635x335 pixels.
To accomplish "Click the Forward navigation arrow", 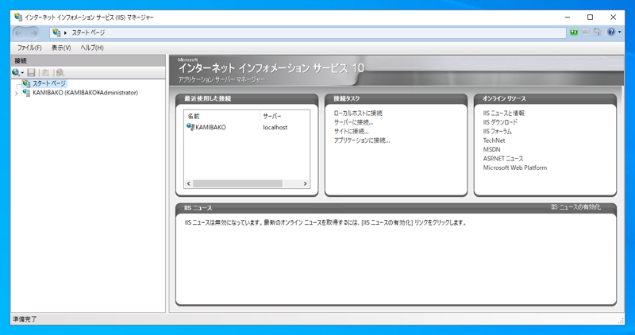I will [x=34, y=33].
